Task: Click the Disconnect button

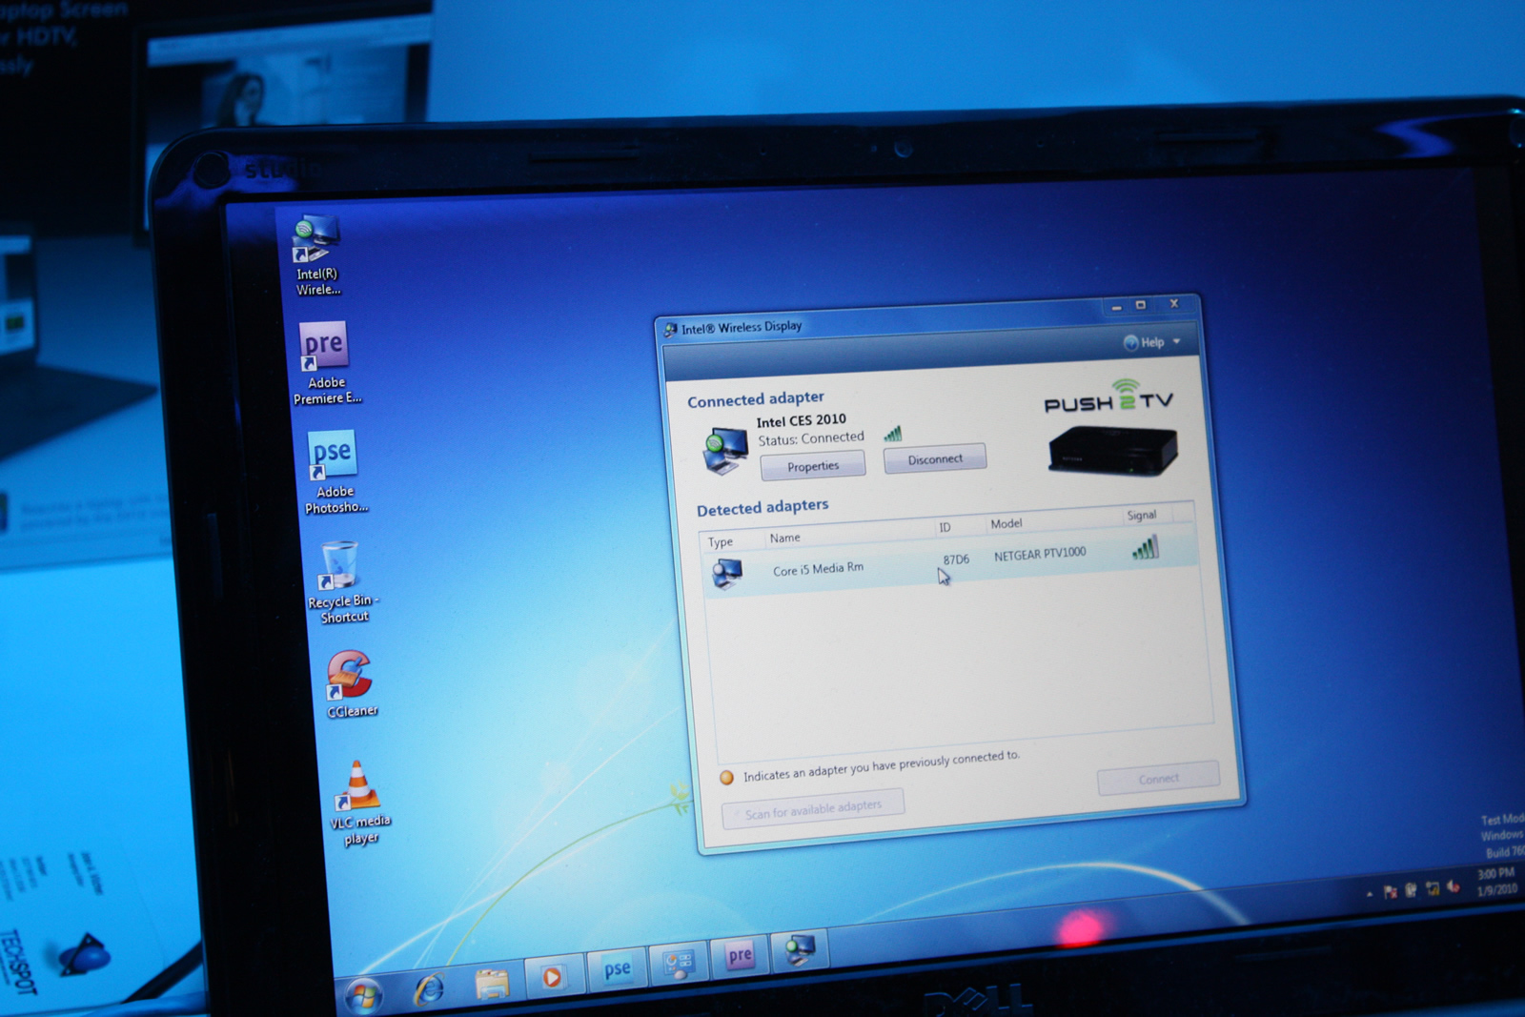Action: tap(935, 459)
